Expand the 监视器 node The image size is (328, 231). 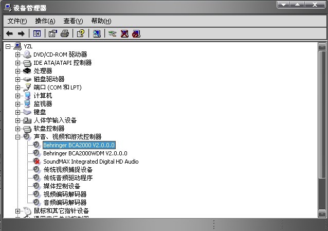[18, 104]
